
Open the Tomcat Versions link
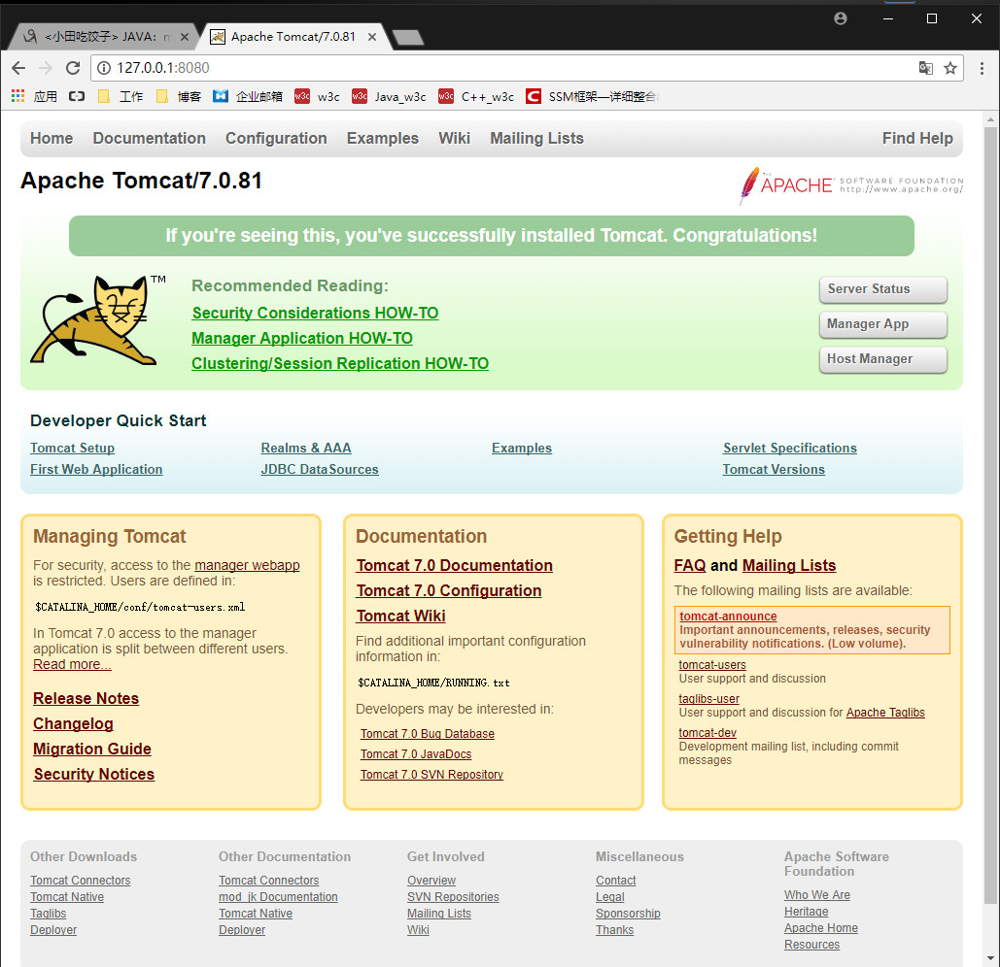point(774,470)
